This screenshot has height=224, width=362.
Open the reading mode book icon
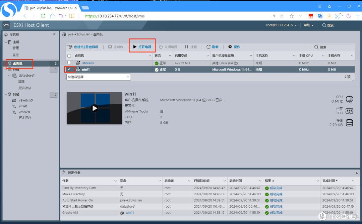72,16
